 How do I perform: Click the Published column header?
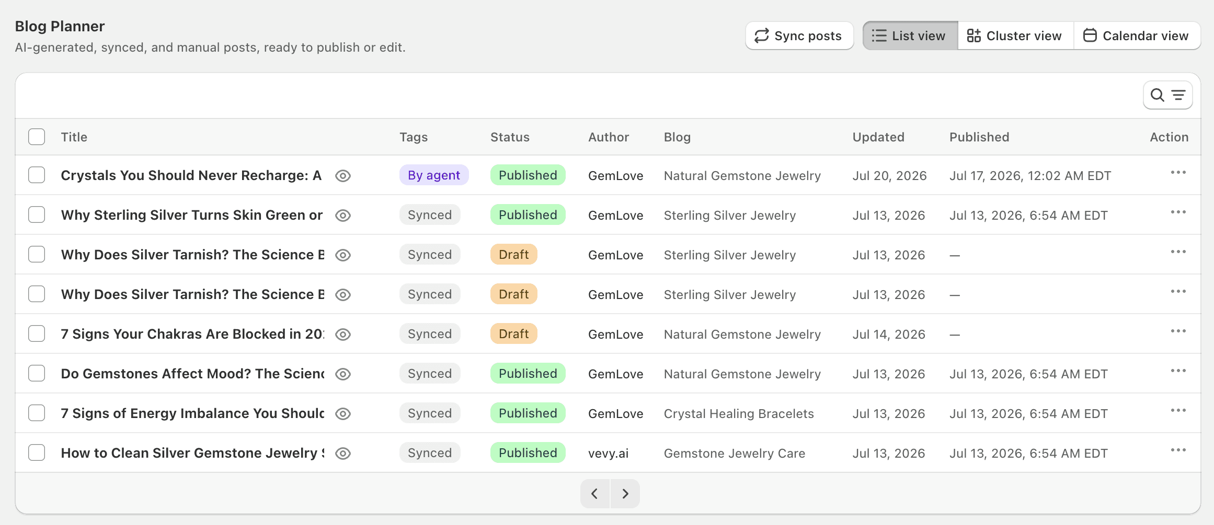point(979,137)
